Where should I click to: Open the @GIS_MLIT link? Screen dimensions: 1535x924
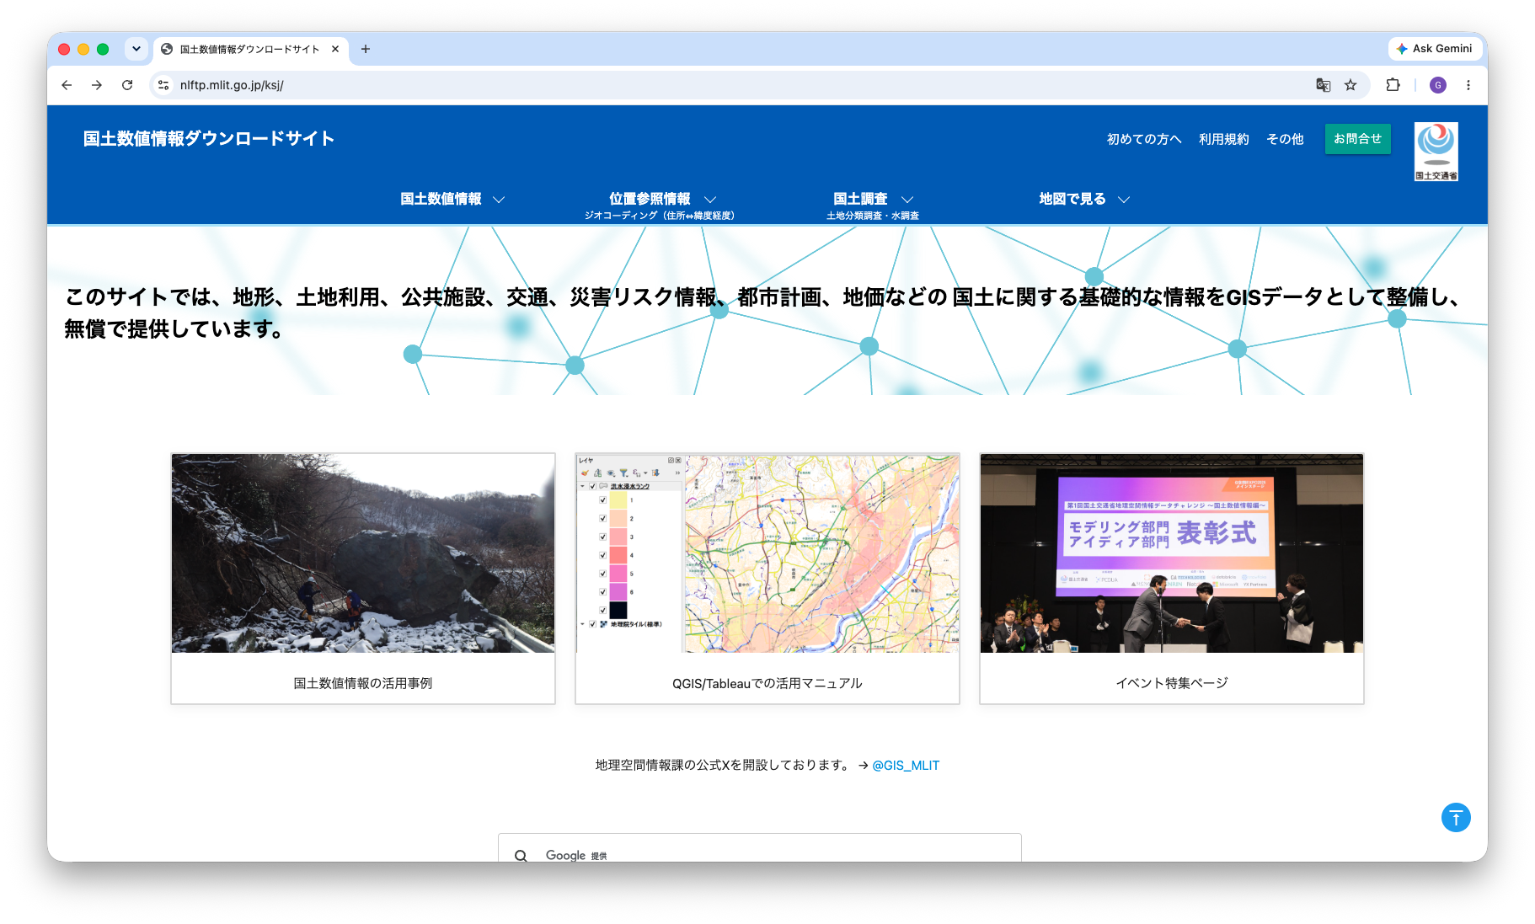(906, 765)
